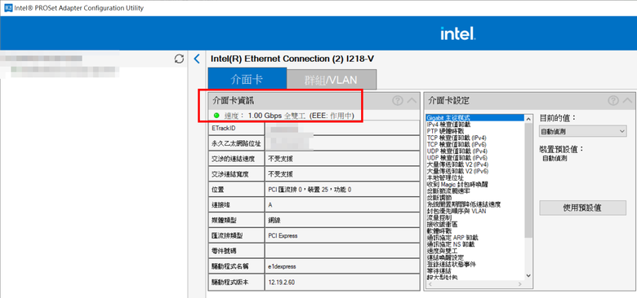Select 封包優先順序與 VLAN setting
637x298 pixels.
click(x=457, y=211)
